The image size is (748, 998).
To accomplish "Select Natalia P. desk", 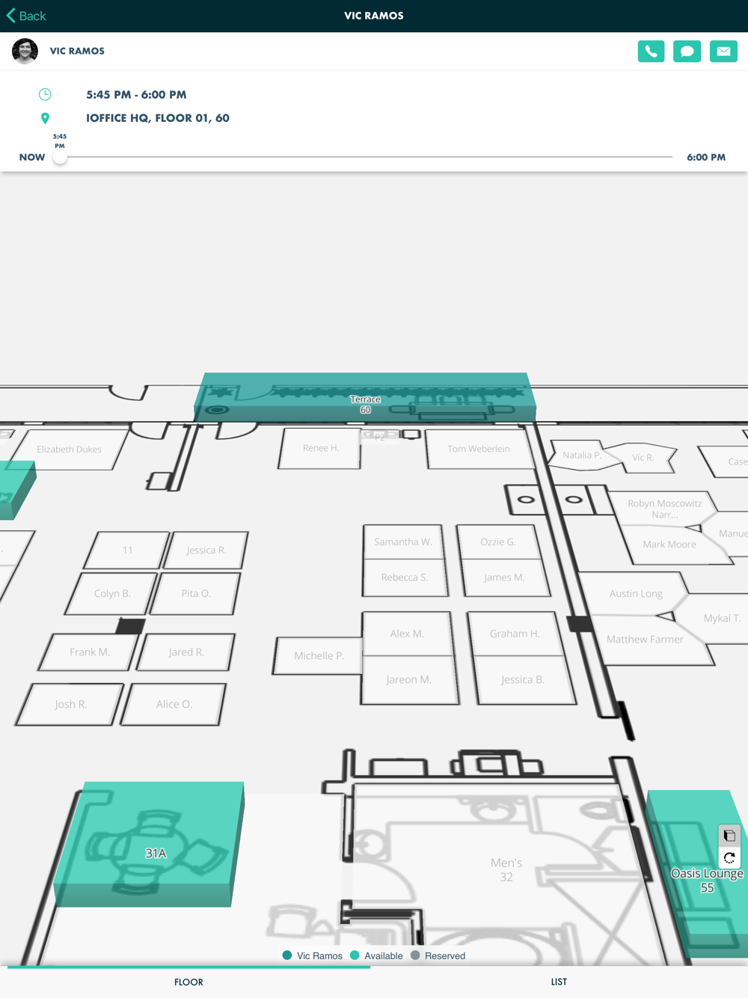I will [582, 455].
